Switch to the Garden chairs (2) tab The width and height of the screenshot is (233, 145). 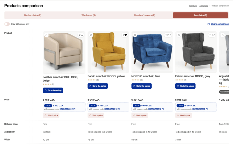[32, 15]
